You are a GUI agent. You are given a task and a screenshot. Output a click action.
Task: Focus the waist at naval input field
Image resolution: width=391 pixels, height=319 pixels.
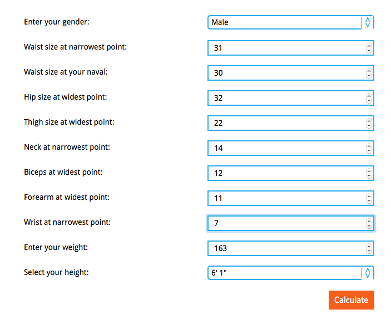[x=286, y=73]
